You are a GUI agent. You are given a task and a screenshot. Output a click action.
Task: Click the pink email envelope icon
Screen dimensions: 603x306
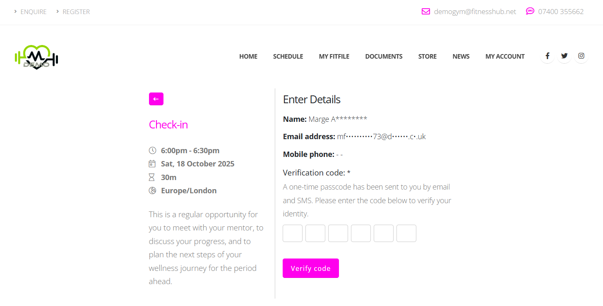click(426, 12)
